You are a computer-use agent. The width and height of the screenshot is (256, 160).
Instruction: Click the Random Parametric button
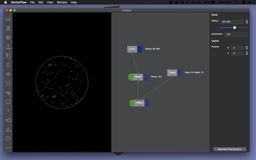coord(230,149)
